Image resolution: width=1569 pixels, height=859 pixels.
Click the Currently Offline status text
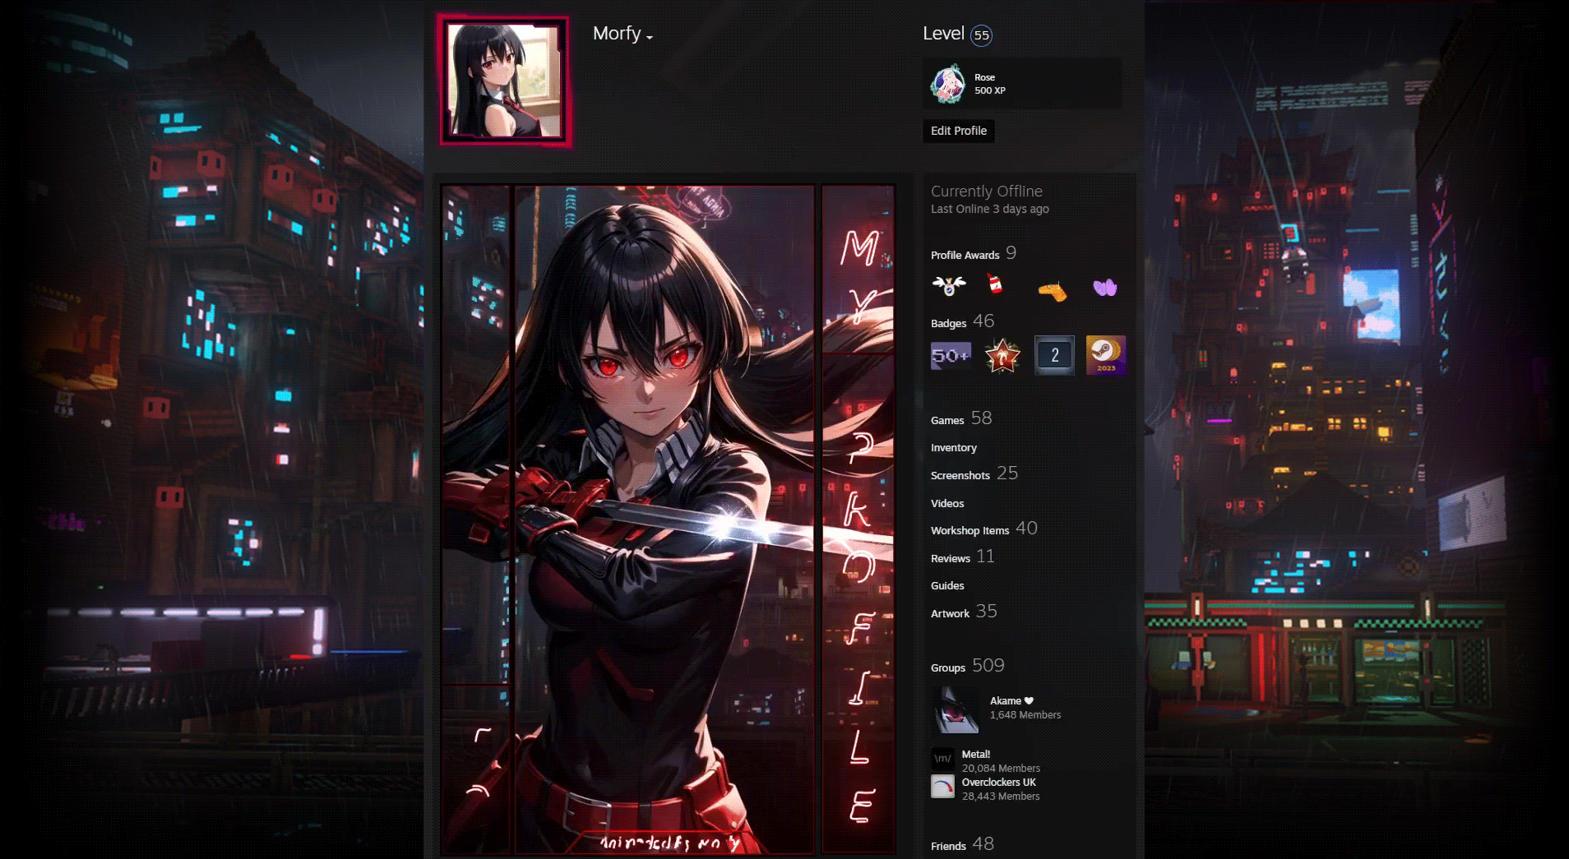[x=987, y=192]
